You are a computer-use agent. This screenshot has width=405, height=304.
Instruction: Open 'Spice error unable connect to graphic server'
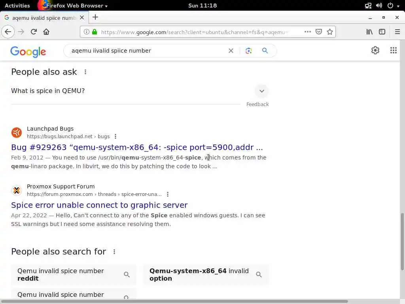coord(99,205)
